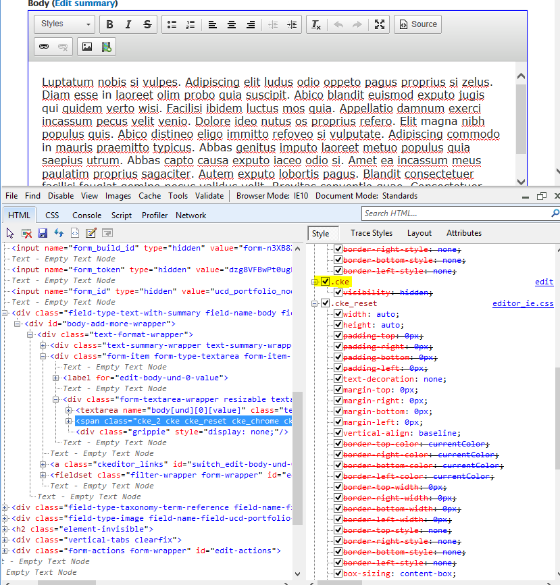This screenshot has height=585, width=560.
Task: Insert a bulleted list
Action: 172,24
